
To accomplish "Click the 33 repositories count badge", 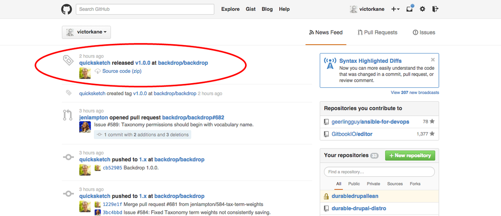I will point(374,155).
